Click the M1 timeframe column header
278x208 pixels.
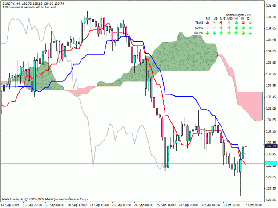(x=208, y=18)
